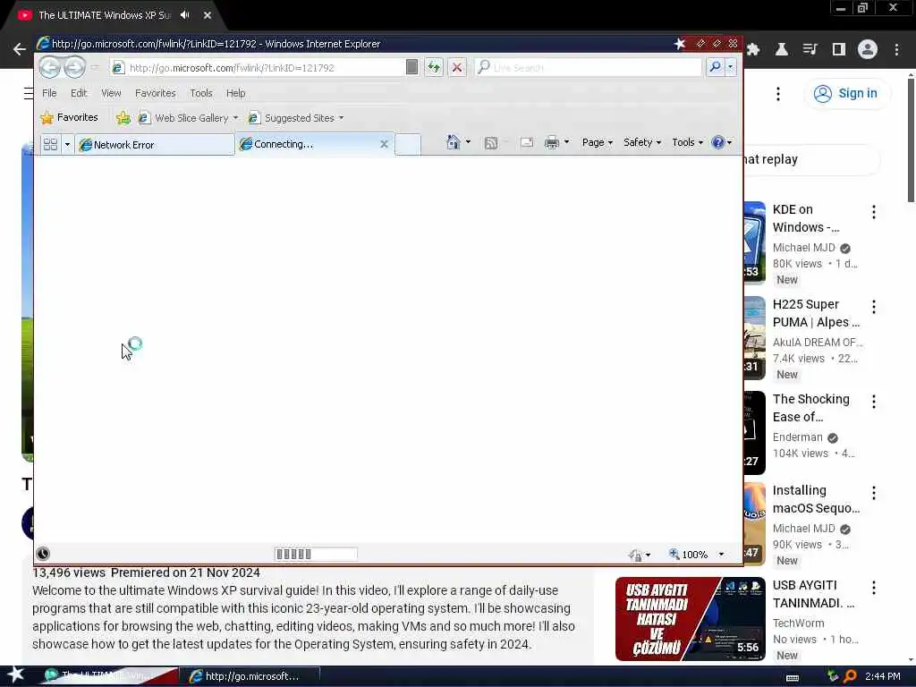Expand the Home button dropdown arrow

coord(468,142)
